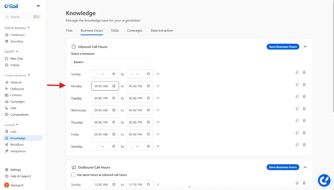This screenshot has height=190, width=334.
Task: Go to Campaigns in the sidebar
Action: pos(17,102)
